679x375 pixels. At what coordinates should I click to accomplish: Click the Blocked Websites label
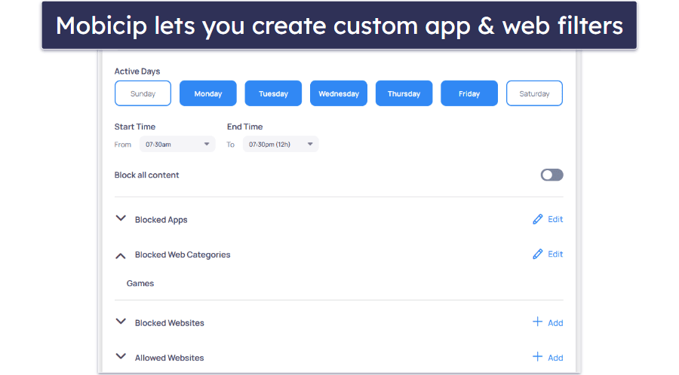coord(169,323)
